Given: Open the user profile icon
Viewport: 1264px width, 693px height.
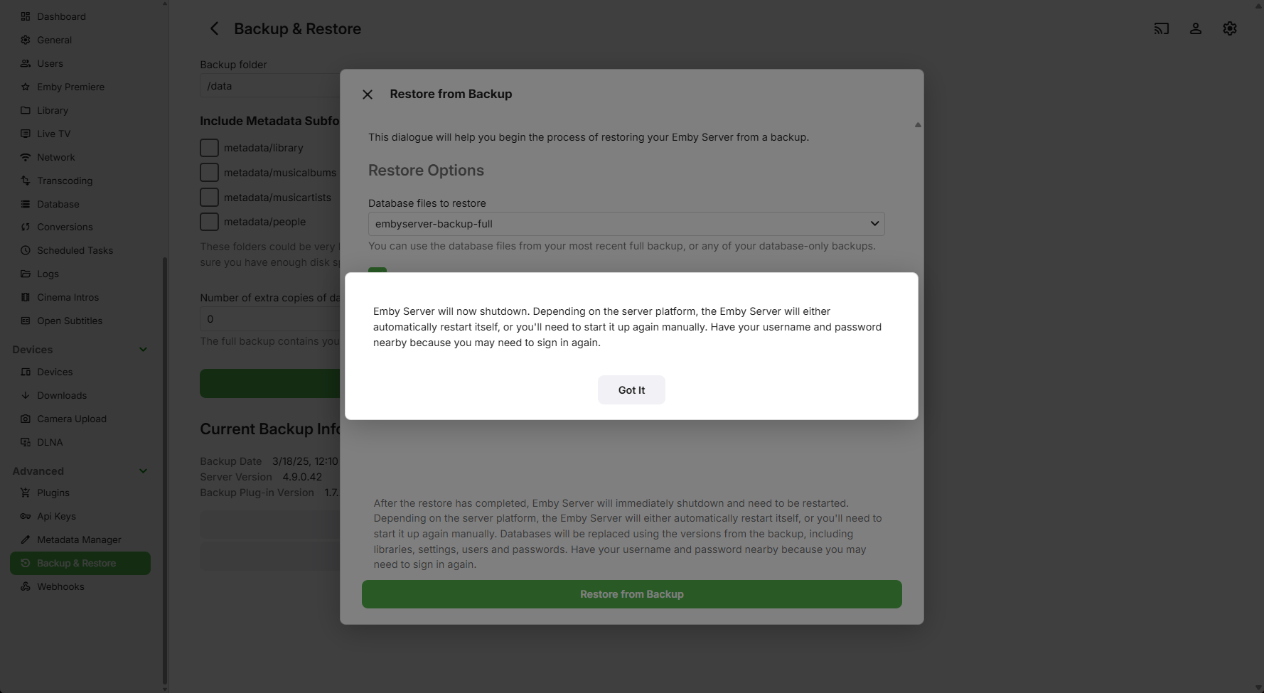Looking at the screenshot, I should [x=1196, y=28].
